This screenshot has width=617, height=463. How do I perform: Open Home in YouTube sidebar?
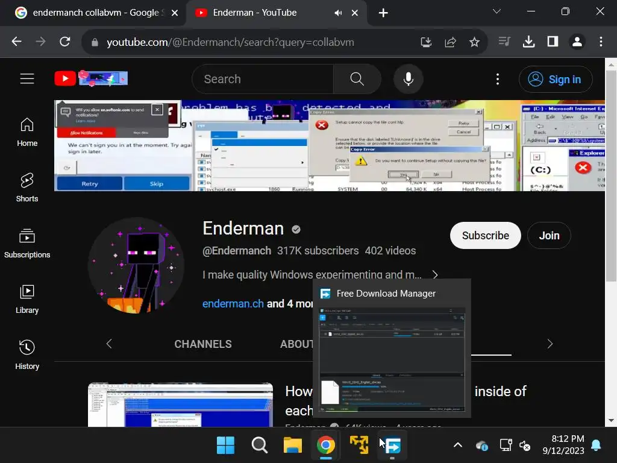pos(27,132)
